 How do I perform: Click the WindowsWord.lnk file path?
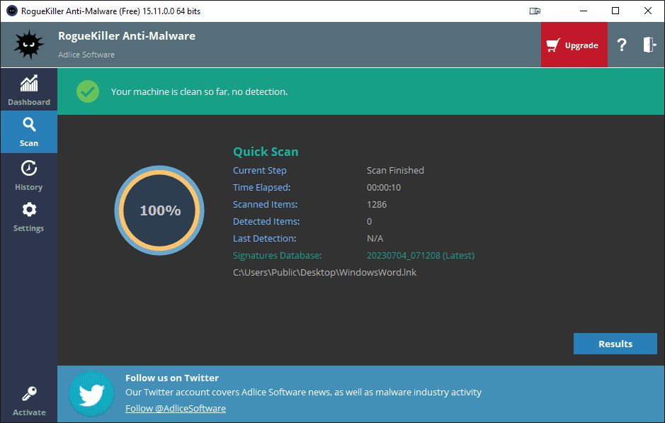(325, 272)
